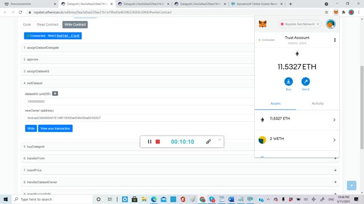364x204 pixels.
Task: Click the page vertical scrollbar
Action: (362, 107)
